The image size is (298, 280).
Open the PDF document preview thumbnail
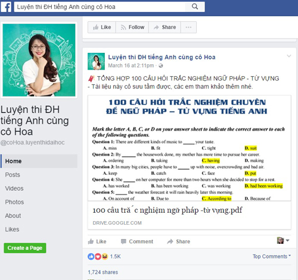tap(190, 148)
